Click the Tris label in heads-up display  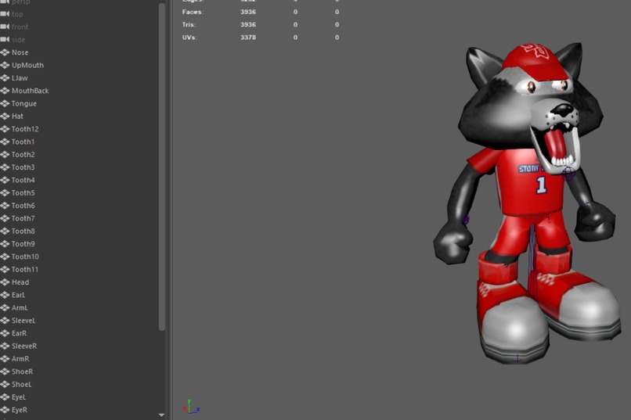pos(189,24)
